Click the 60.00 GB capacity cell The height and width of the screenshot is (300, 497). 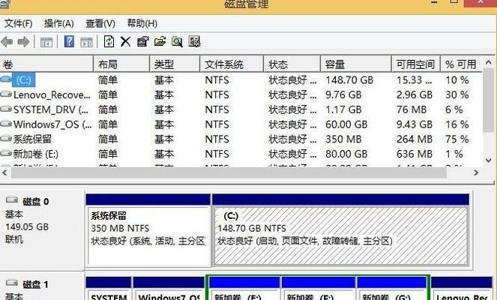point(346,124)
